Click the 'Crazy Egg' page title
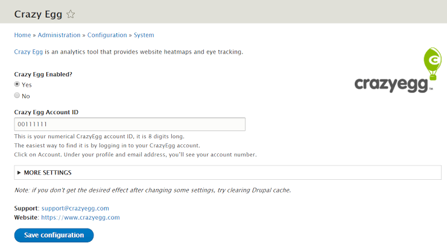 point(38,14)
